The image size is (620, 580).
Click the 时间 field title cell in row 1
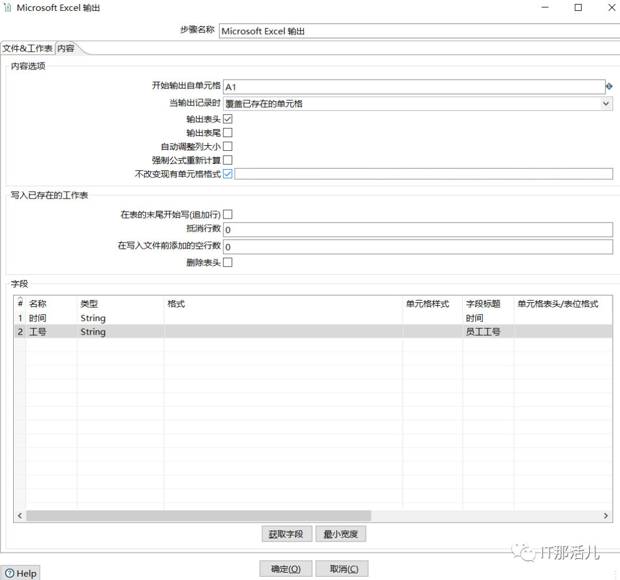click(x=489, y=318)
